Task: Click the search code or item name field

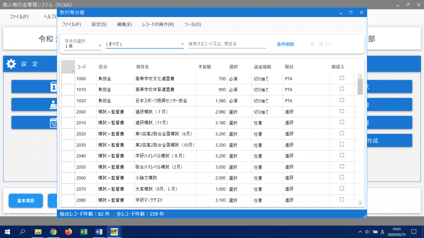Action: tap(227, 44)
